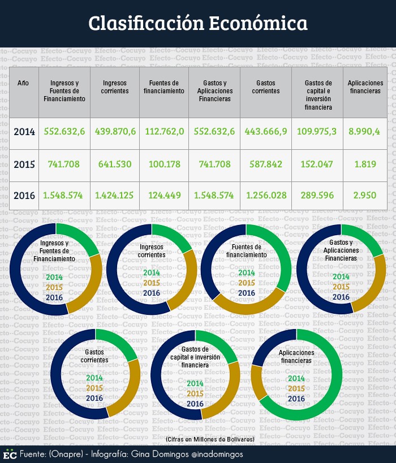This screenshot has height=463, width=396.
Task: Select the Ingresos corrientes column header
Action: click(115, 87)
